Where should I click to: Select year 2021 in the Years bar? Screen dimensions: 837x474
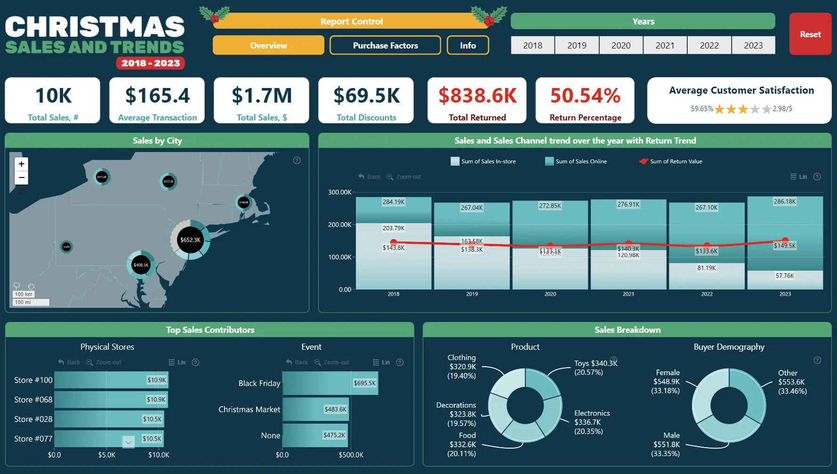665,45
